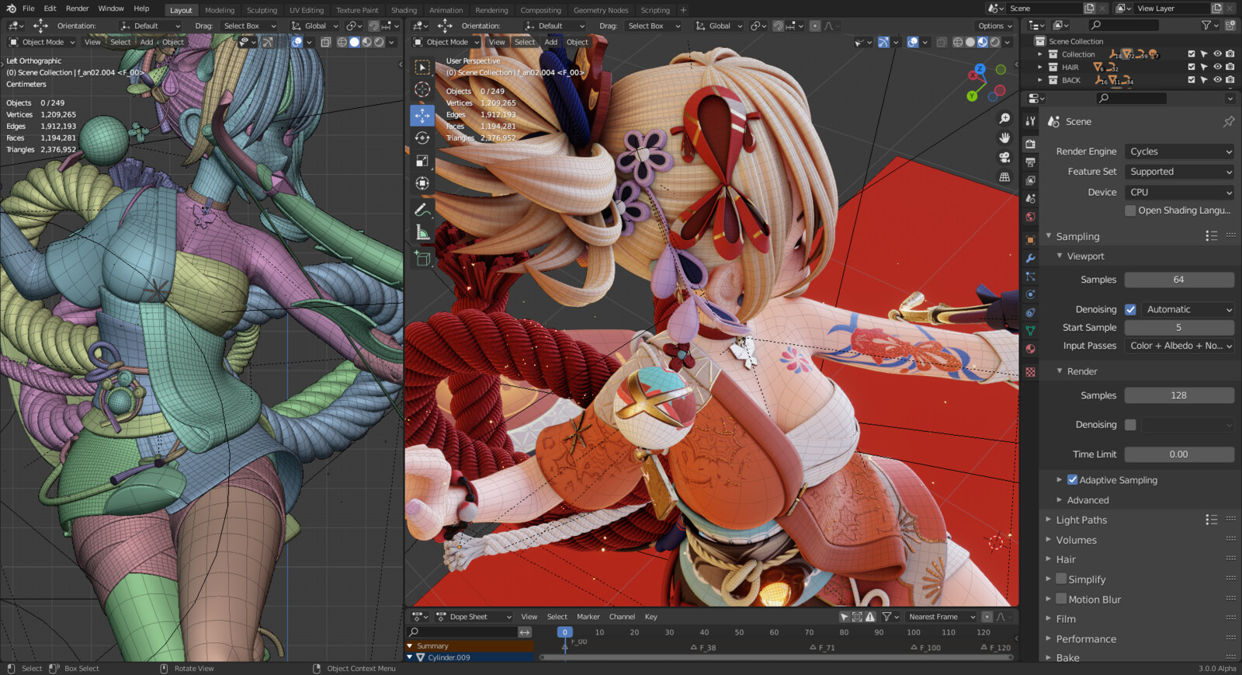Screen dimensions: 1242x675
Task: Disable Collection render camera icon
Action: 1230,54
